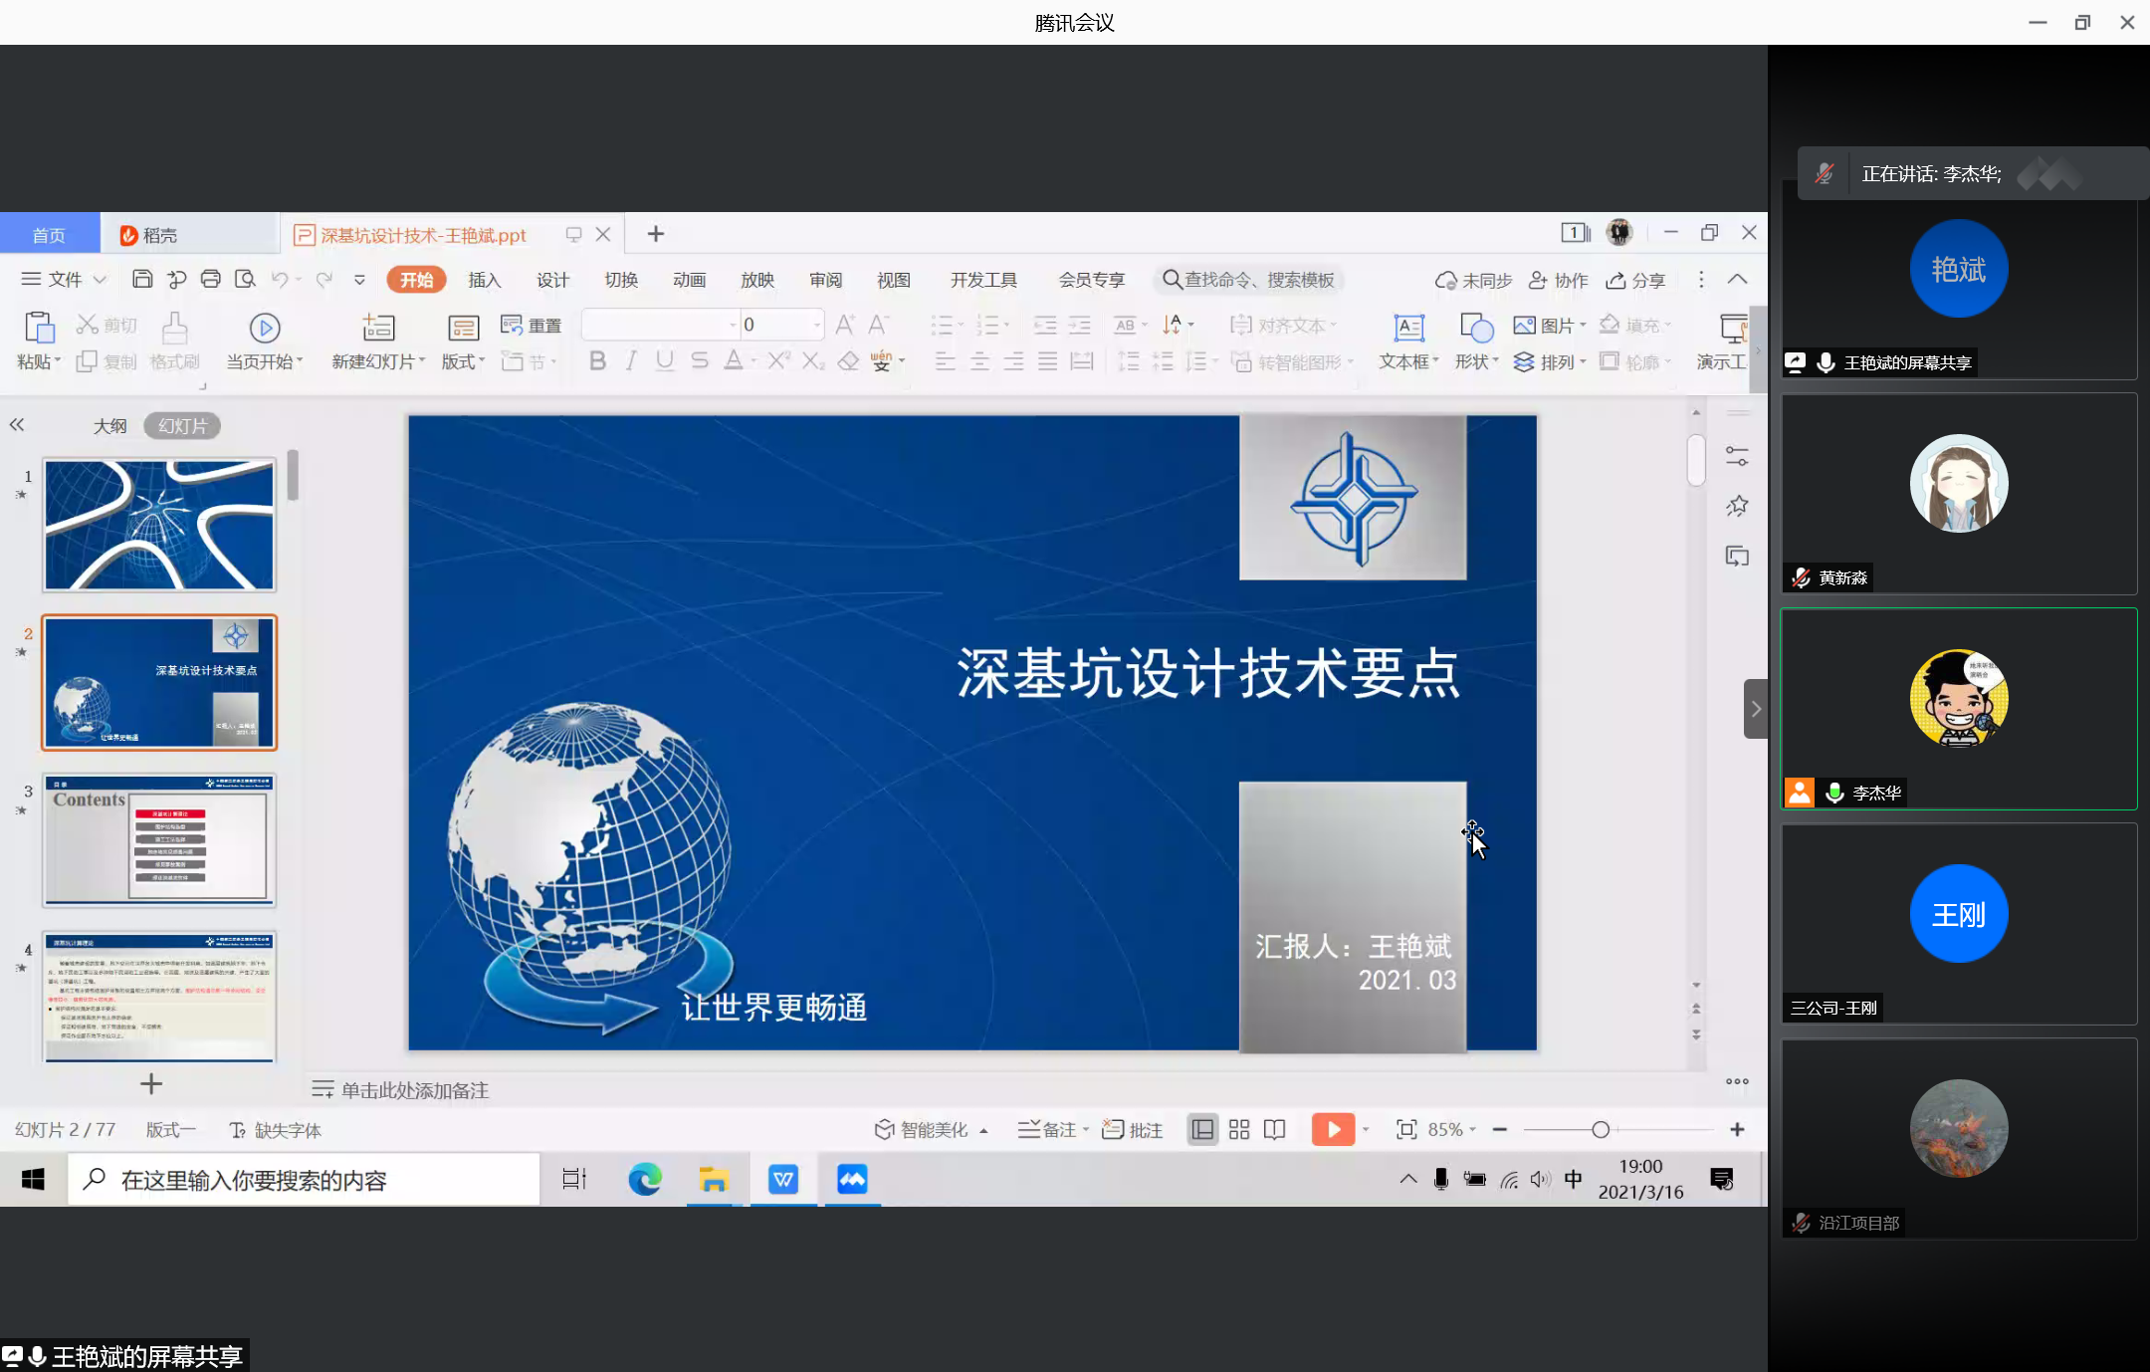Open slide sorter grid view

(x=1239, y=1129)
